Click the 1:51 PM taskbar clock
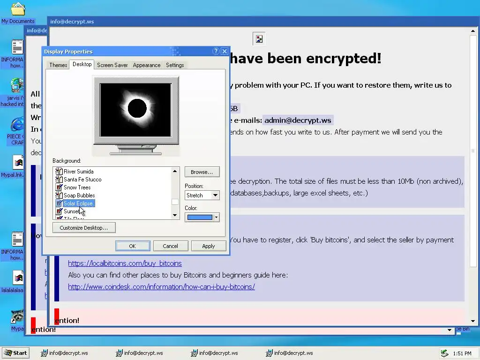The image size is (480, 360). [x=462, y=353]
